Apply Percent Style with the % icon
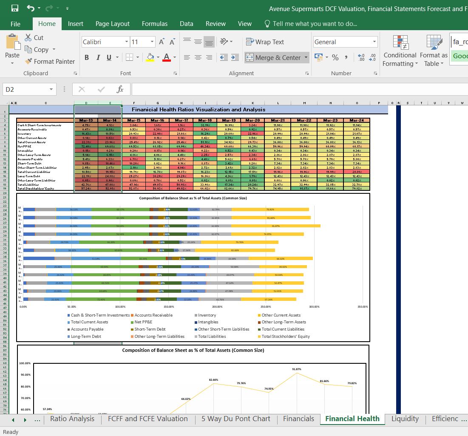 335,57
